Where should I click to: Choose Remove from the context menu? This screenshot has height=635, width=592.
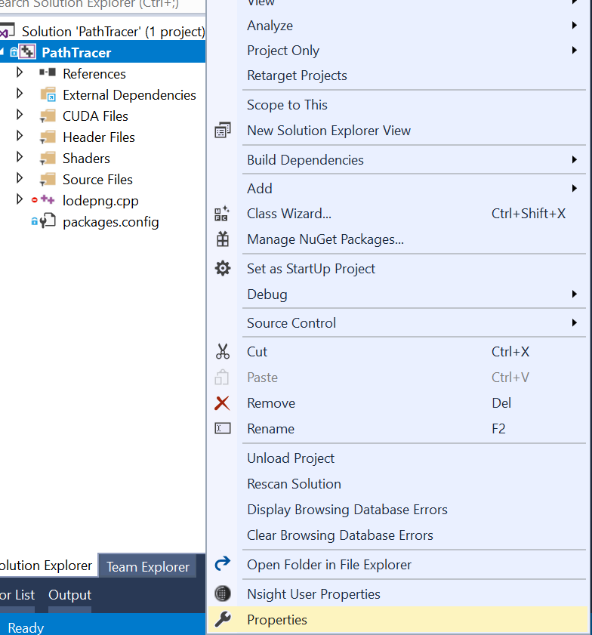397,403
